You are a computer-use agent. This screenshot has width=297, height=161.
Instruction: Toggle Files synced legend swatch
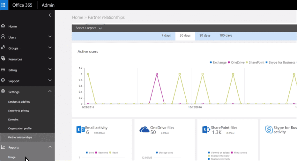tap(232, 152)
